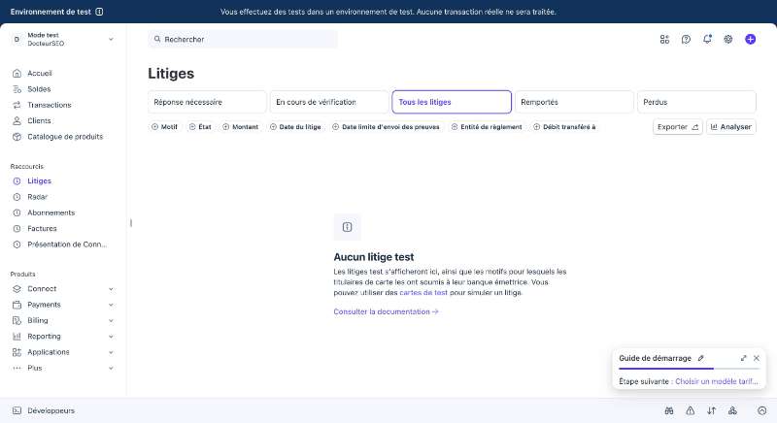This screenshot has width=777, height=423.
Task: Switch to the Réponse nécessaire tab
Action: point(207,102)
